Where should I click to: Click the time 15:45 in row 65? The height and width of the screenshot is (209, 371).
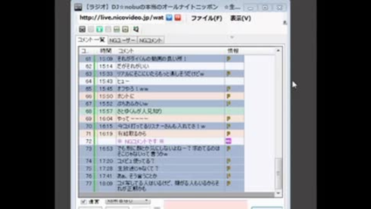click(106, 89)
